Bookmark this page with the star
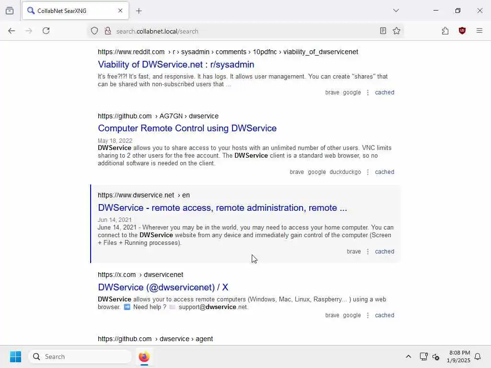The image size is (491, 368). tap(397, 31)
